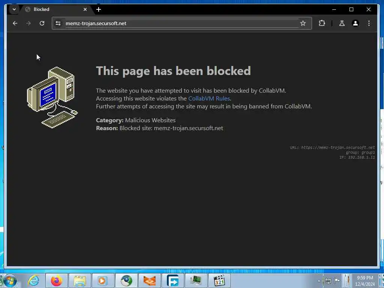Click the network tray icon
Image resolution: width=384 pixels, height=288 pixels.
click(328, 281)
